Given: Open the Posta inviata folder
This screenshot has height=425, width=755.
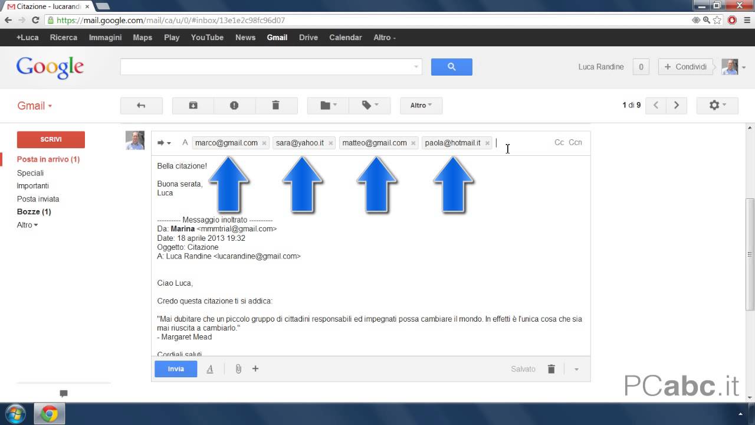Looking at the screenshot, I should (x=38, y=199).
